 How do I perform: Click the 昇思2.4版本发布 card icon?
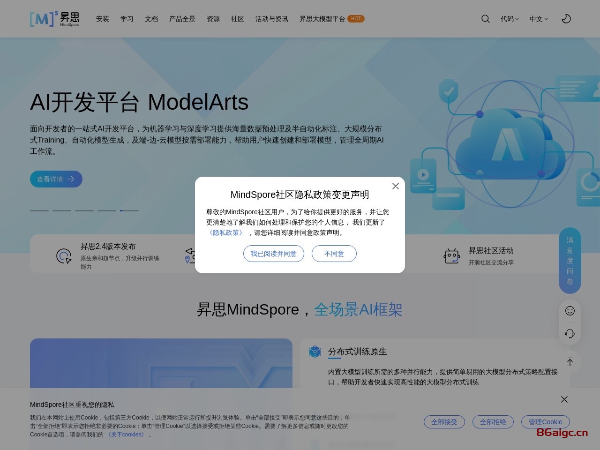pos(64,256)
